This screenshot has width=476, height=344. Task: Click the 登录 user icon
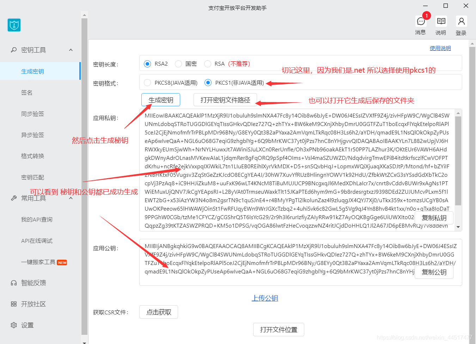pyautogui.click(x=461, y=21)
